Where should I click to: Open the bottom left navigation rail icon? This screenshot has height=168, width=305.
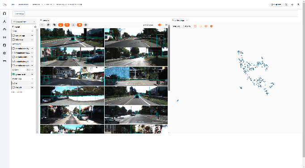[x=4, y=61]
